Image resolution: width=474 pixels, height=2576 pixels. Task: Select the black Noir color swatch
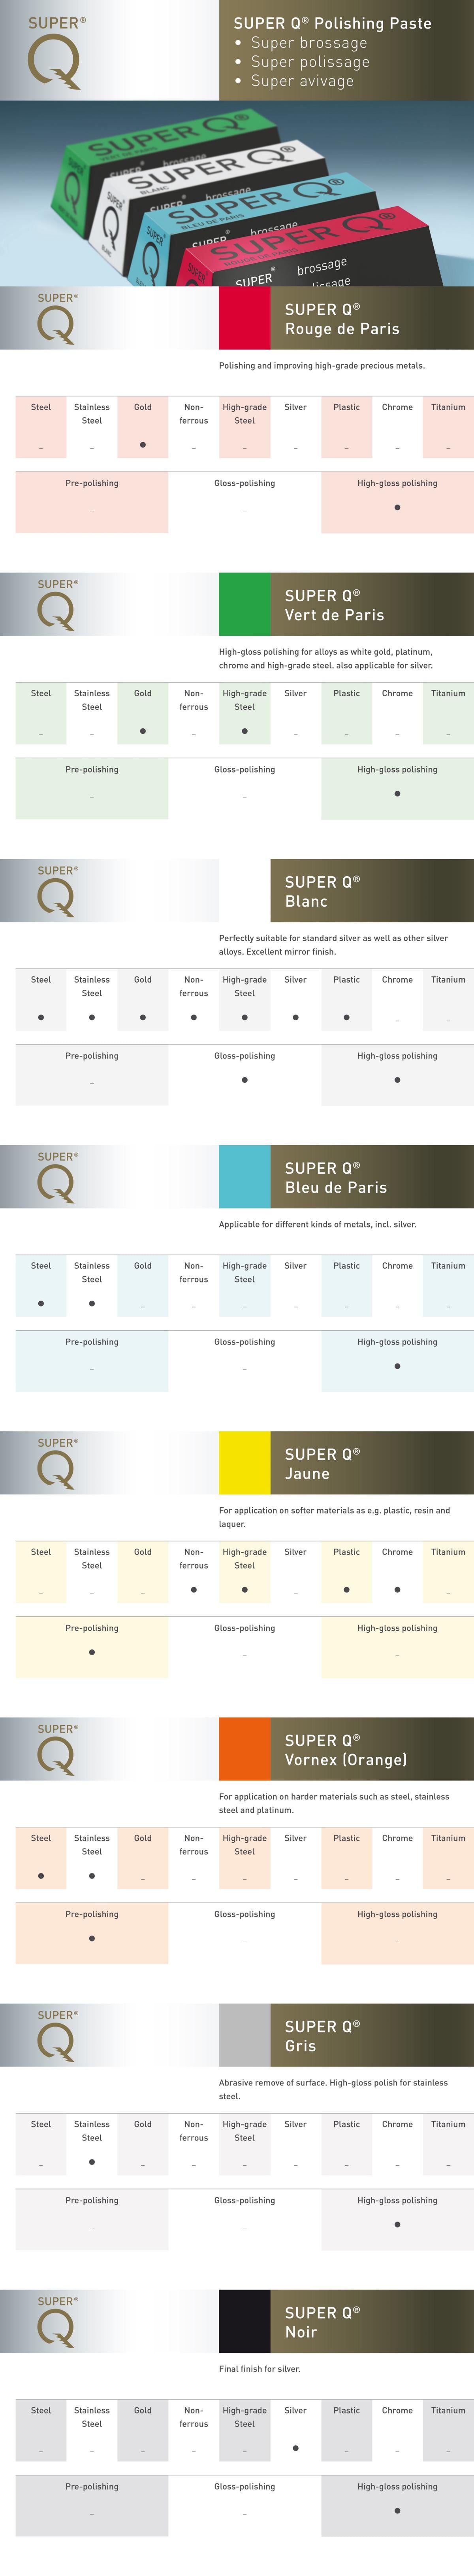click(x=245, y=2320)
